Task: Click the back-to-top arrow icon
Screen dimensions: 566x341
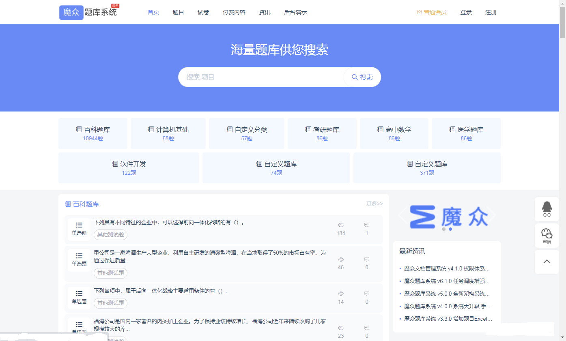Action: [x=547, y=262]
